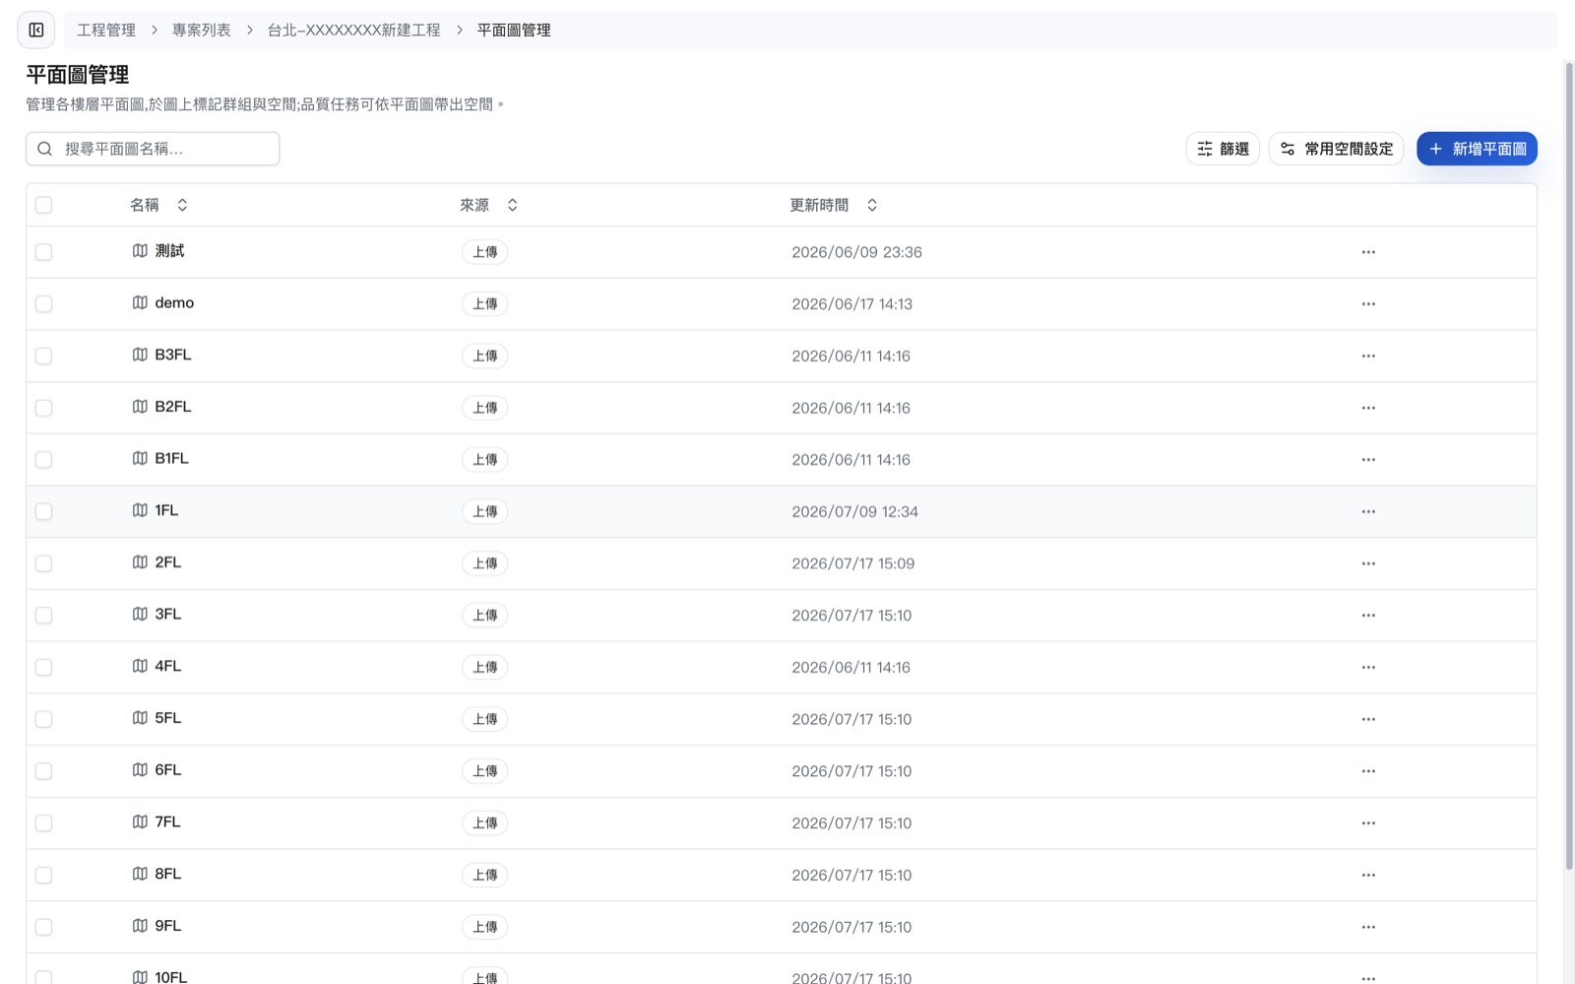The width and height of the screenshot is (1575, 984).
Task: Open the 2FL floor plan name
Action: [x=167, y=561]
